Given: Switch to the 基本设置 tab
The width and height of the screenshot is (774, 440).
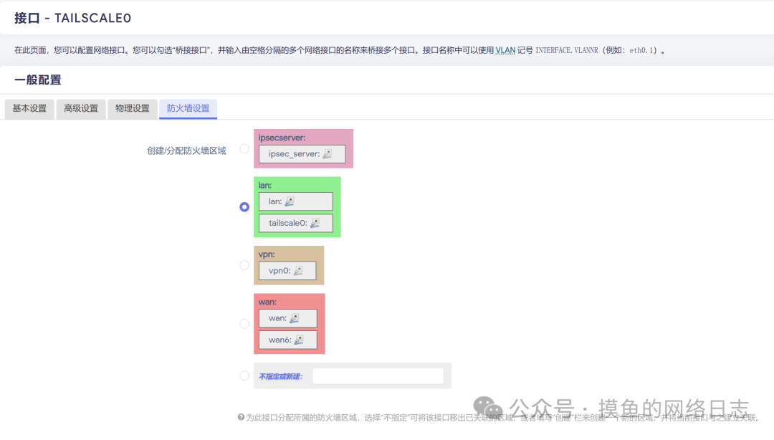Looking at the screenshot, I should coord(29,109).
